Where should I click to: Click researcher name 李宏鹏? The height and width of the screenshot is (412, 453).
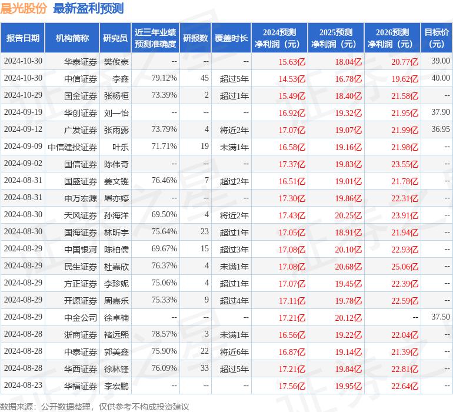[116, 386]
